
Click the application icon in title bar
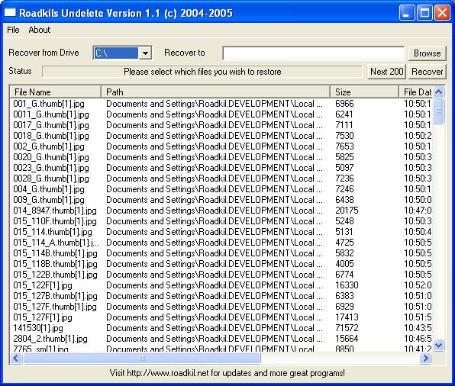tap(10, 13)
